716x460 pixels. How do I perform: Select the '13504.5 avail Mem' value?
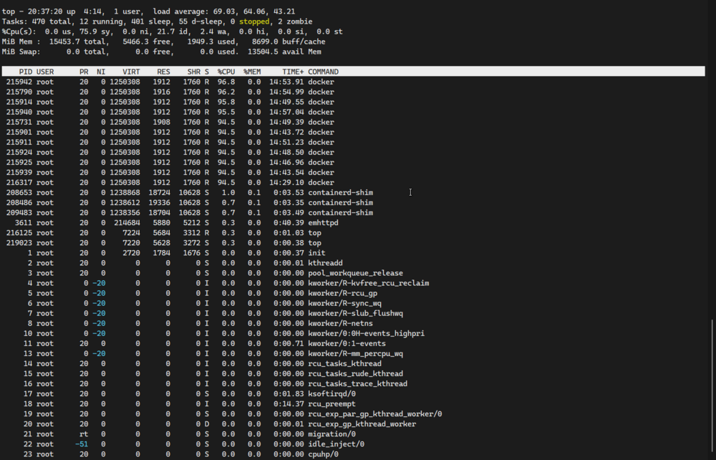coord(284,52)
